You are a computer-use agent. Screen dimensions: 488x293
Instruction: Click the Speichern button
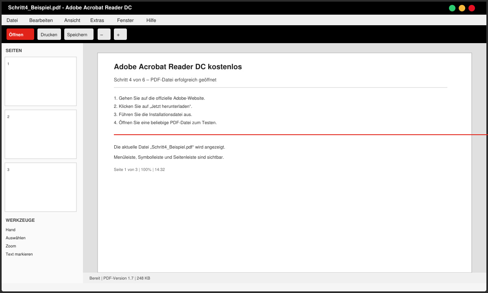[x=79, y=35]
